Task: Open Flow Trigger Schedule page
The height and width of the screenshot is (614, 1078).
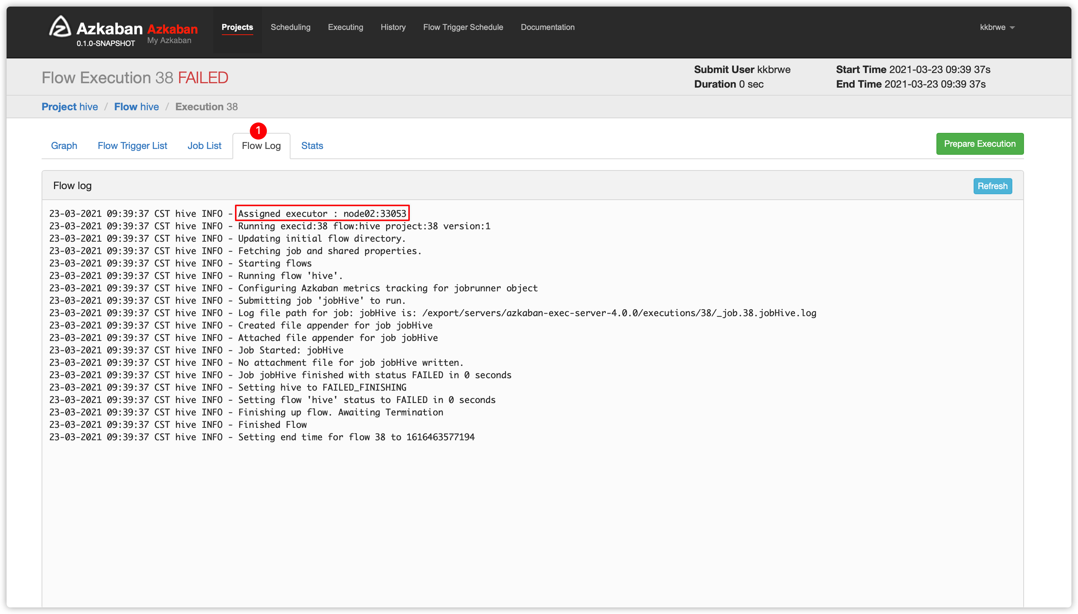Action: (463, 27)
